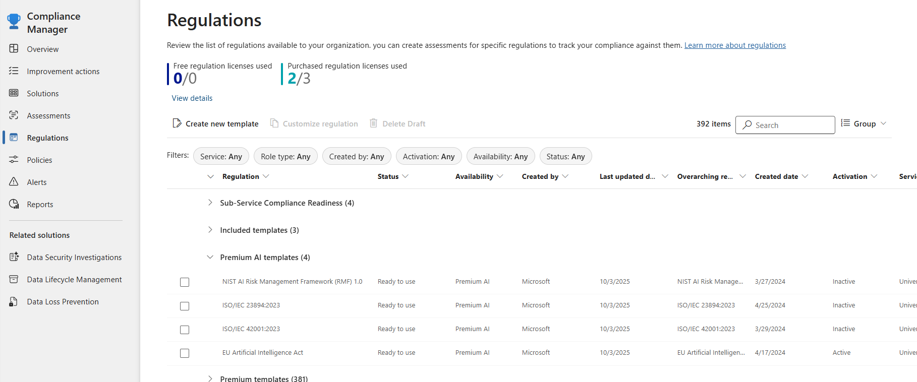Click the Solutions sidebar icon
The height and width of the screenshot is (382, 917).
14,93
